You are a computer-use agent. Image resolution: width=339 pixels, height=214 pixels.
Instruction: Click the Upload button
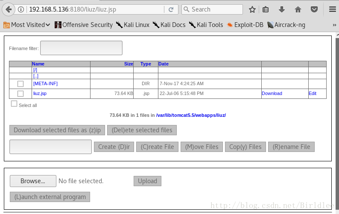147,181
